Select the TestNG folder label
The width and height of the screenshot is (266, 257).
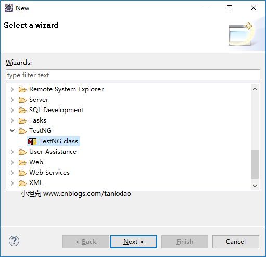pyautogui.click(x=40, y=131)
